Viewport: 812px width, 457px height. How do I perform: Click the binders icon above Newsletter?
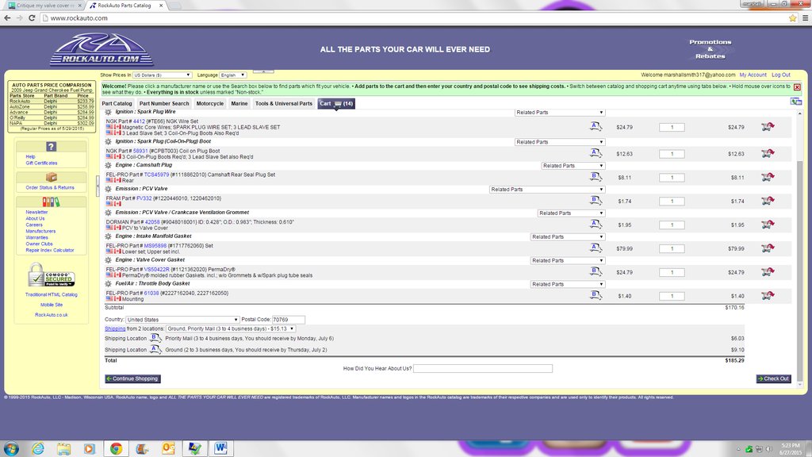(52, 202)
